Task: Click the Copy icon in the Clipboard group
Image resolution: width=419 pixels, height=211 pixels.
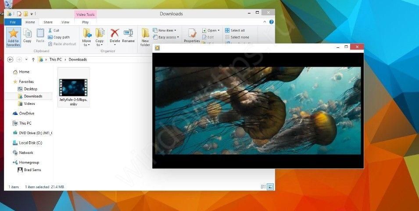Action: click(27, 33)
